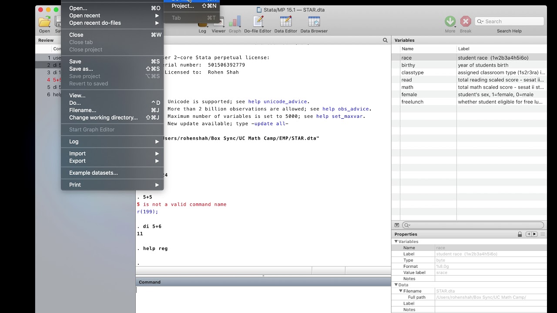Collapse the Data section in Properties
Image resolution: width=557 pixels, height=313 pixels.
pos(396,285)
